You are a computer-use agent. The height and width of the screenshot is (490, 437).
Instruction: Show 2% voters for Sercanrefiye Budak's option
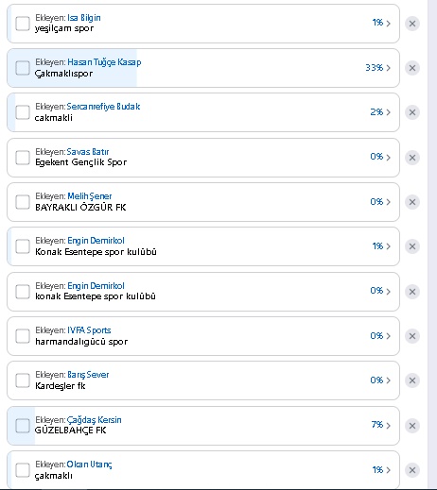tap(380, 112)
